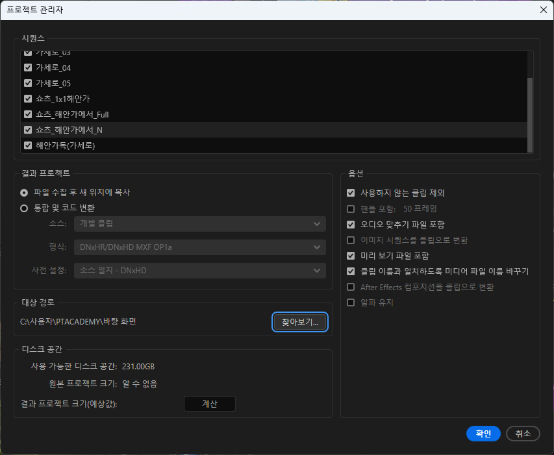Toggle 사용하지 않는 클립 제외 option
The width and height of the screenshot is (554, 455).
click(x=351, y=193)
